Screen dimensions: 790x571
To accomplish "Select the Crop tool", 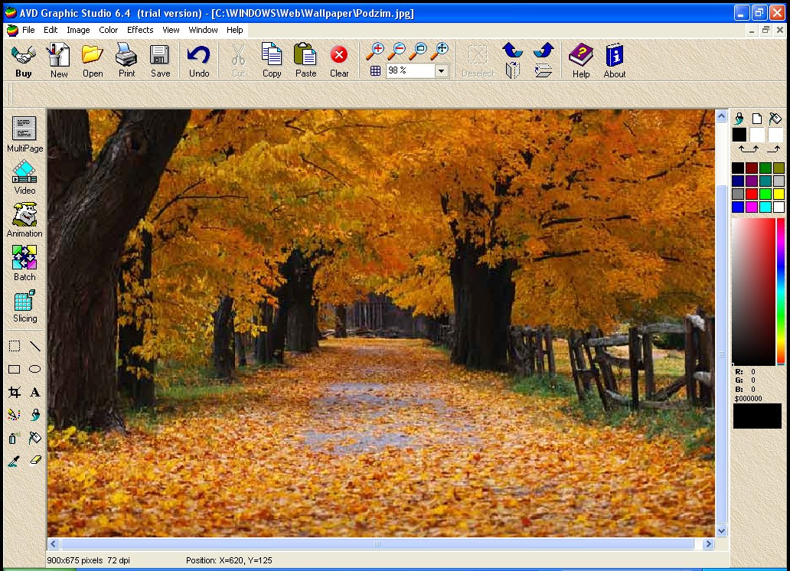I will click(x=14, y=392).
